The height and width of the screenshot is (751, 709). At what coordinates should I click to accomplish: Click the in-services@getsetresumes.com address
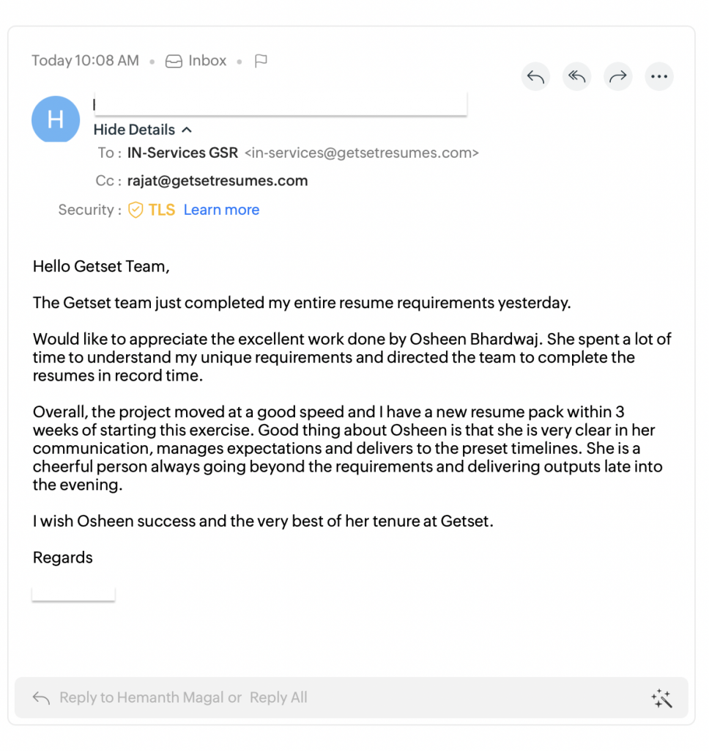click(x=361, y=153)
